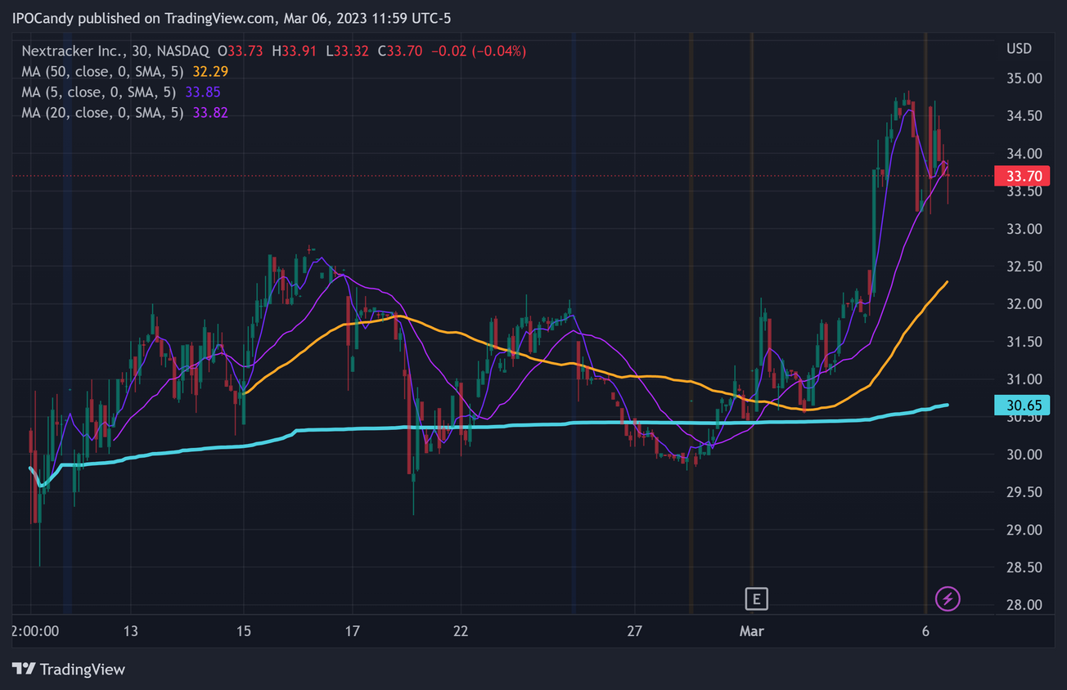This screenshot has width=1067, height=690.
Task: Click the "Mar" label on time axis
Action: [x=751, y=631]
